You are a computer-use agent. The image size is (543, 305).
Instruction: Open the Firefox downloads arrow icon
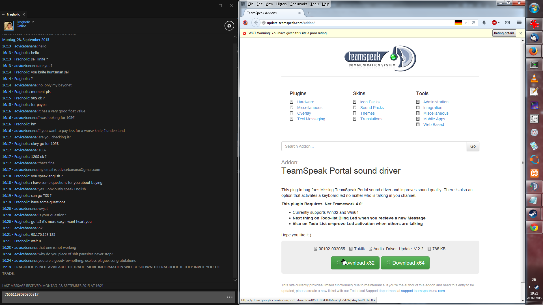click(x=484, y=23)
